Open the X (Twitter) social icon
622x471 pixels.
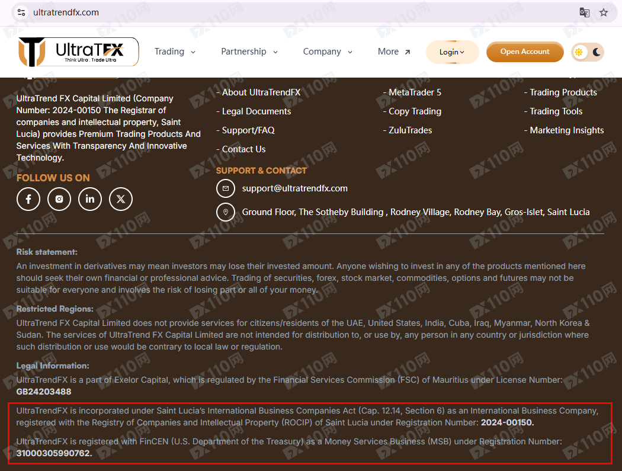tap(121, 199)
